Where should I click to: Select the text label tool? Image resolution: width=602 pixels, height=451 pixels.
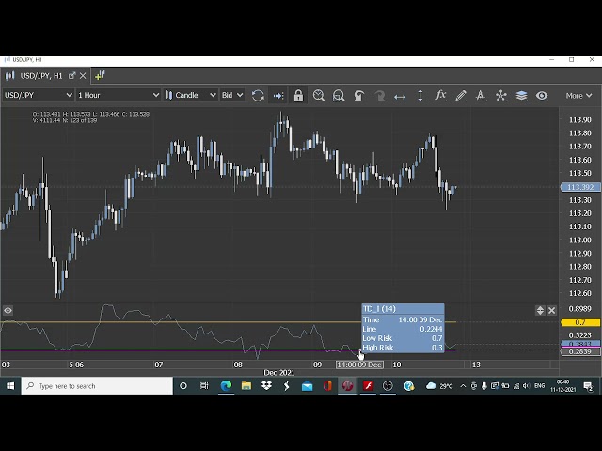[481, 95]
